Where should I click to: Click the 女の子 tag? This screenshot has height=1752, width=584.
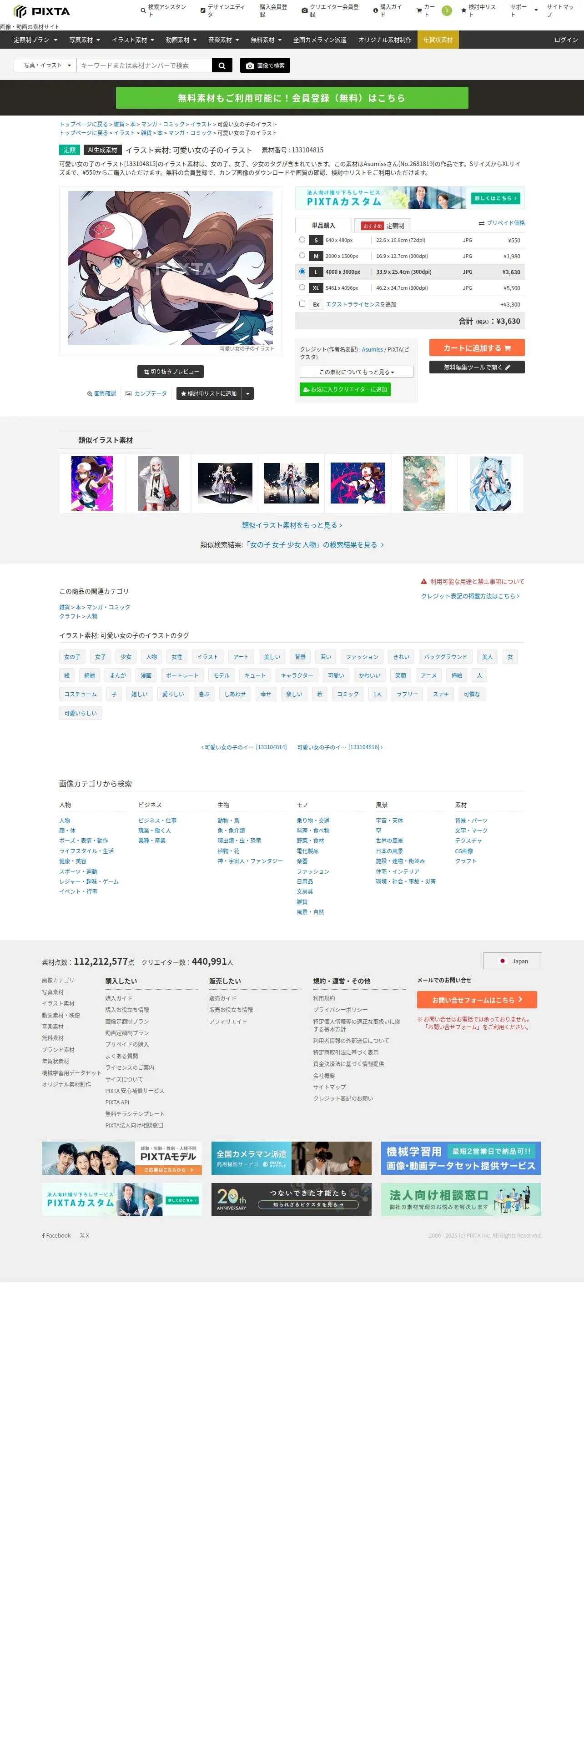click(x=72, y=657)
